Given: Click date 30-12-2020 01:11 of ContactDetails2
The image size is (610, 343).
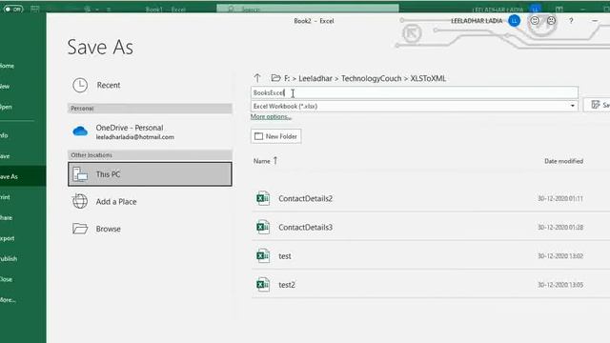Looking at the screenshot, I should tap(560, 198).
